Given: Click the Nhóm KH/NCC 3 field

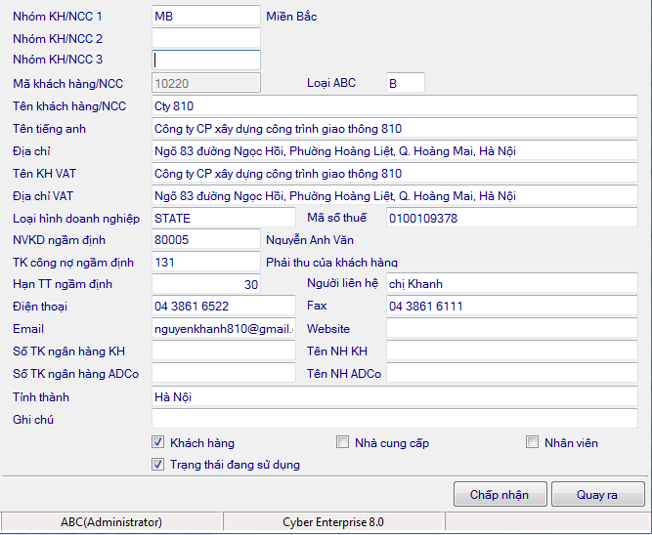Looking at the screenshot, I should [206, 60].
